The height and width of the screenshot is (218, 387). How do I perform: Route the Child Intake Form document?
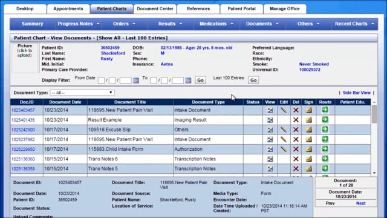click(325, 149)
